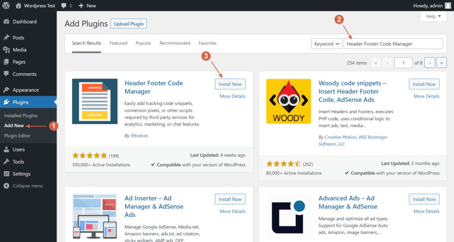
Task: Click the star rating of Woody code snippets
Action: pos(283,164)
